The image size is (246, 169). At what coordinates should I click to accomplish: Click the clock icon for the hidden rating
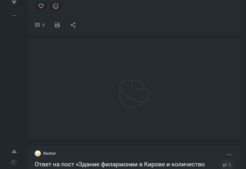coord(14,162)
